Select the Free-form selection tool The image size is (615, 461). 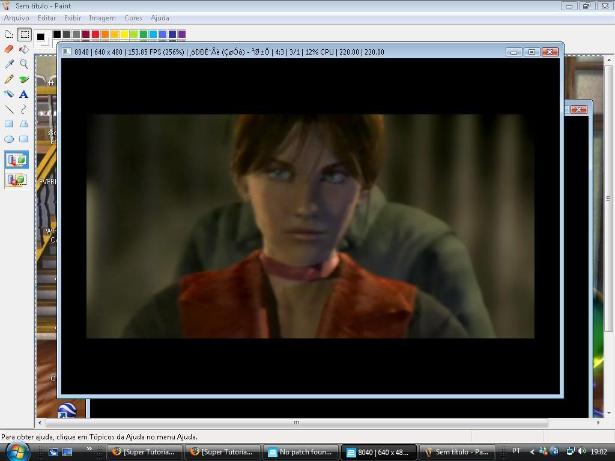click(x=8, y=34)
